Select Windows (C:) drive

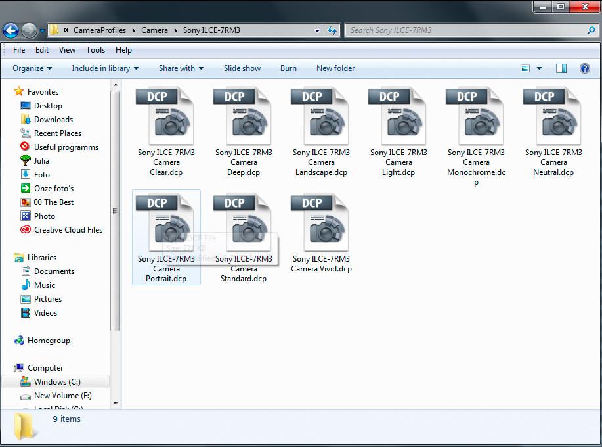pyautogui.click(x=57, y=382)
